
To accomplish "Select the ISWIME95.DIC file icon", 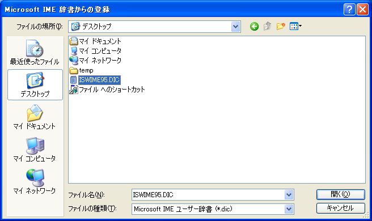I will pos(74,80).
